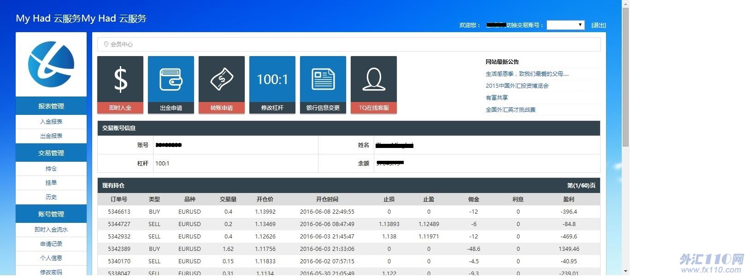Open the 切换交易账号 dropdown
Image resolution: width=754 pixels, height=278 pixels.
point(565,25)
